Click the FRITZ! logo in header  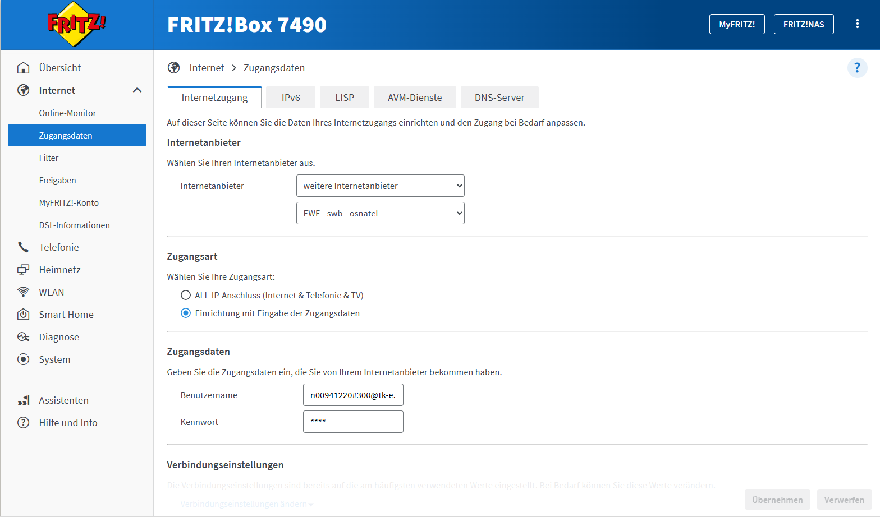pyautogui.click(x=76, y=24)
